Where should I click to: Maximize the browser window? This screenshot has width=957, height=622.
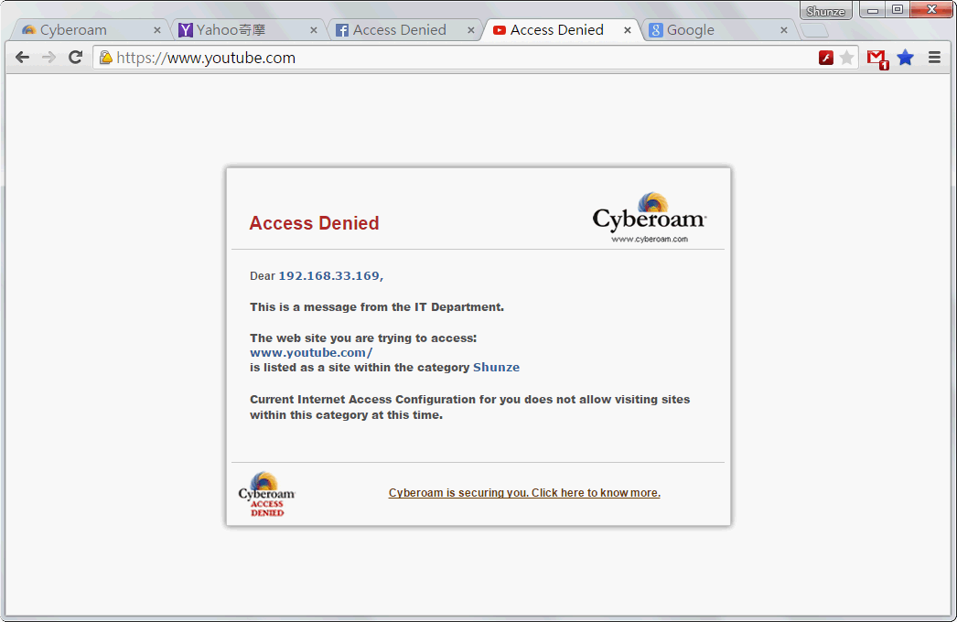click(x=898, y=10)
